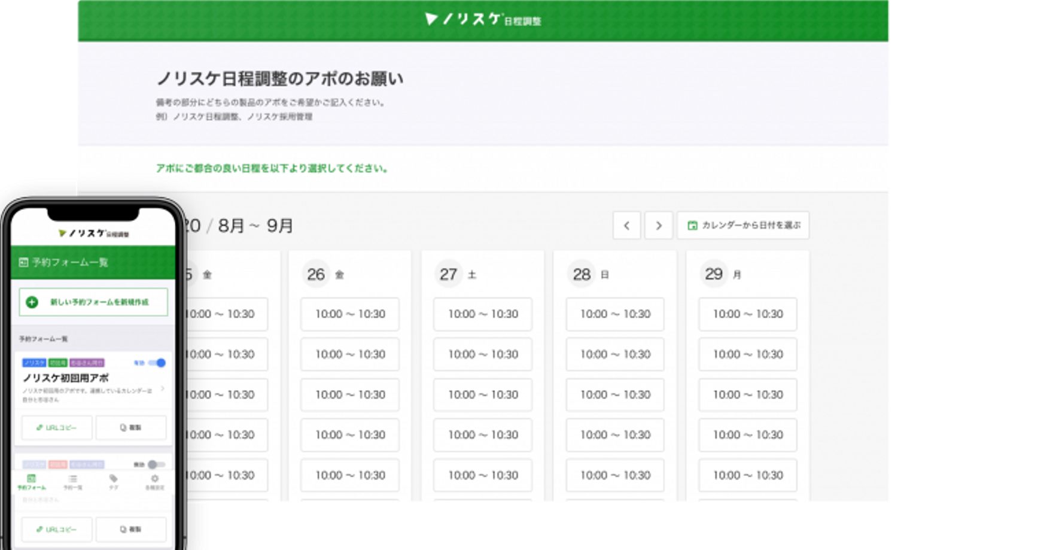Pick the first 10:00 ～ 10:30 slot under the 27th
Viewport: 1053px width, 550px height.
point(483,314)
